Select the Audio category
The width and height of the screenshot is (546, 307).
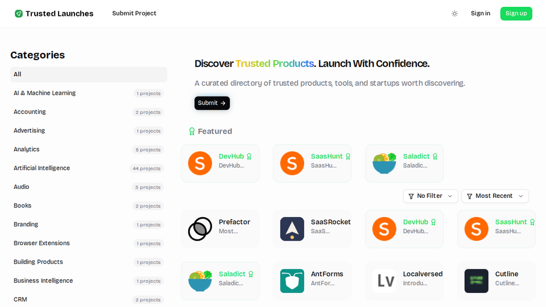click(x=89, y=187)
